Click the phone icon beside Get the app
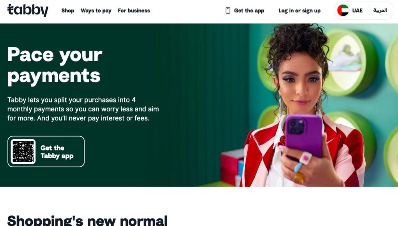The width and height of the screenshot is (398, 226). (x=228, y=11)
